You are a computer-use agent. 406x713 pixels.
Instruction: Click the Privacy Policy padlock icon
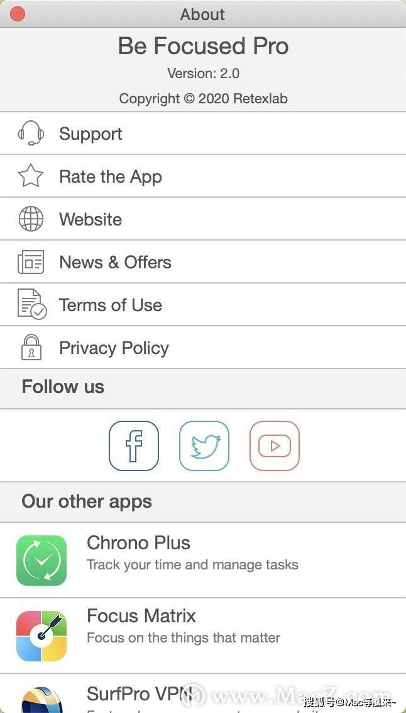pyautogui.click(x=31, y=348)
